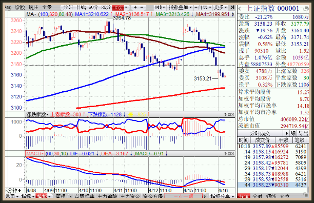Screen dimensions: 314x203
Task: Open the 指数叠加 dropdown
Action: [x=180, y=7]
